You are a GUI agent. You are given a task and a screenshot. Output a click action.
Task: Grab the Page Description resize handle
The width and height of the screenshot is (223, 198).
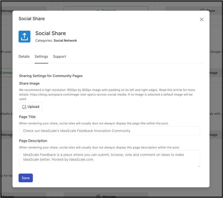[x=199, y=165]
